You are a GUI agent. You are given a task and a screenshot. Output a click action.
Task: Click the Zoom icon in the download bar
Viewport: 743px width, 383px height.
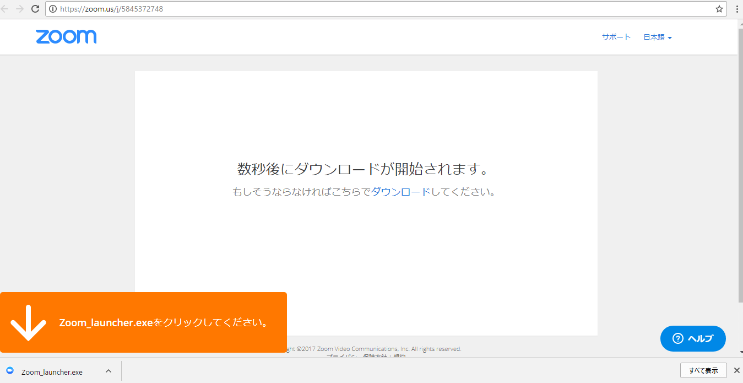[10, 371]
